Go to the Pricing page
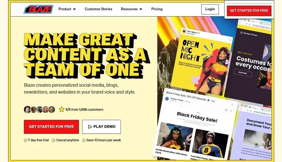Screen dimensions: 282x162 [157, 9]
